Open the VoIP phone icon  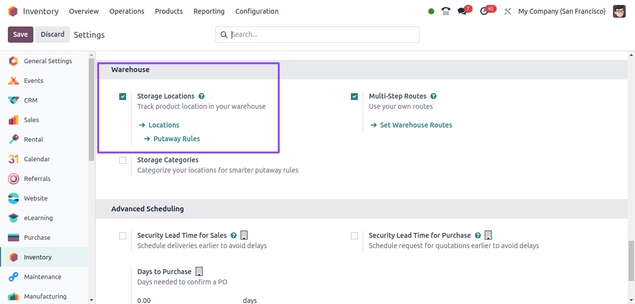click(x=446, y=11)
